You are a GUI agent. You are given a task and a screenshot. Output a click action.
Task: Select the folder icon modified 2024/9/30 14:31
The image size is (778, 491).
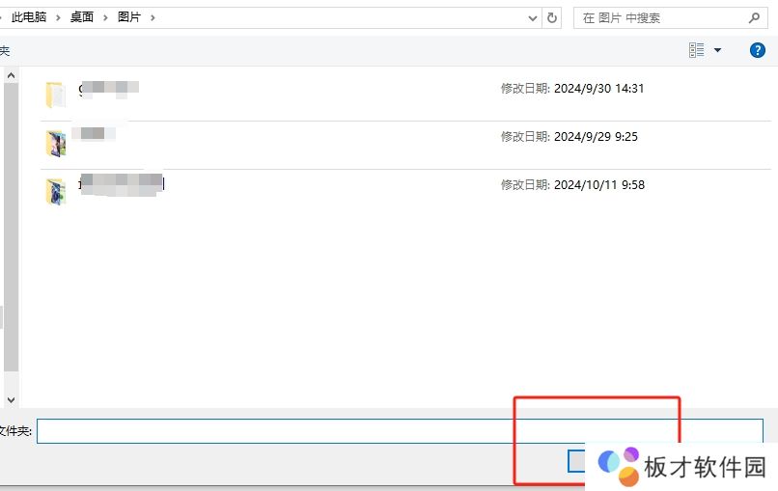point(55,95)
